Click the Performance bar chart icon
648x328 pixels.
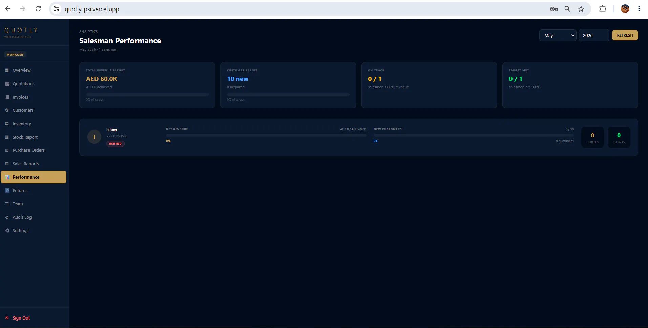(7, 177)
